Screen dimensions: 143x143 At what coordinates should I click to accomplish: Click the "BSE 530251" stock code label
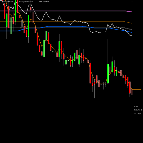(x=44, y=2)
